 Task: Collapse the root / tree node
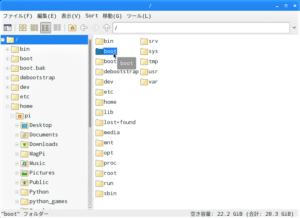(x=3, y=40)
